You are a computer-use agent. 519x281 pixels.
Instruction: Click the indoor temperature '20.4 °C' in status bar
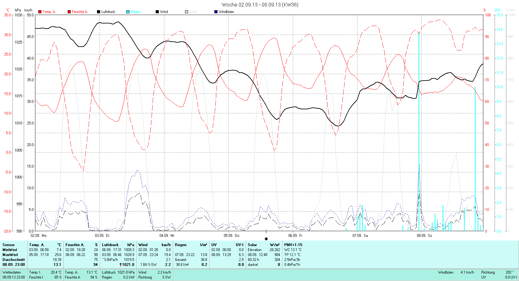tap(56, 272)
